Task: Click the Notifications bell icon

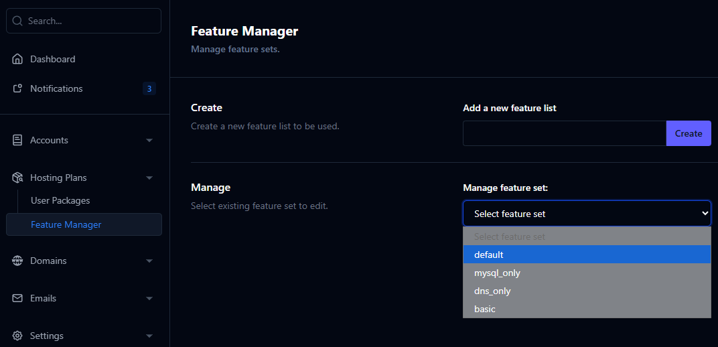Action: click(x=17, y=88)
